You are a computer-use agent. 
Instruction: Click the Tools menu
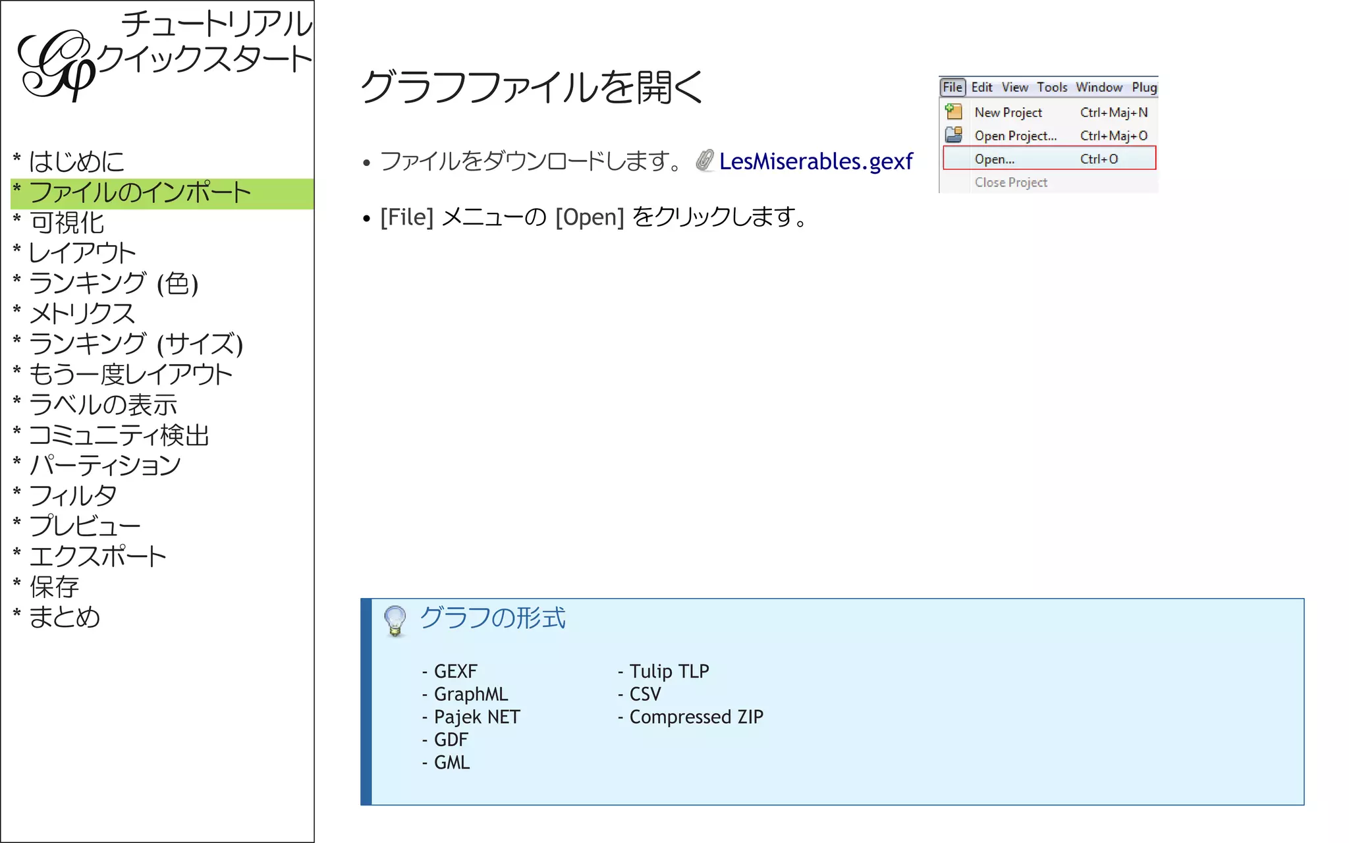click(x=1052, y=87)
